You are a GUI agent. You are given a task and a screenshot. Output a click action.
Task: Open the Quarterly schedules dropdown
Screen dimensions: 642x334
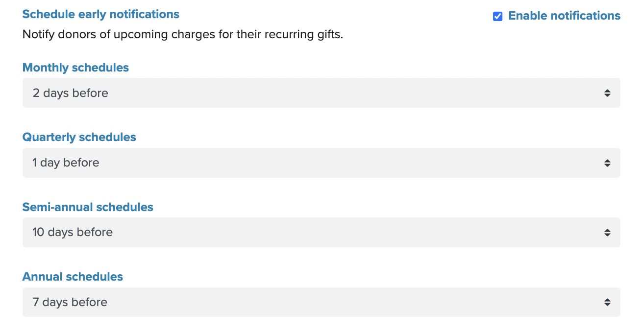pyautogui.click(x=321, y=163)
